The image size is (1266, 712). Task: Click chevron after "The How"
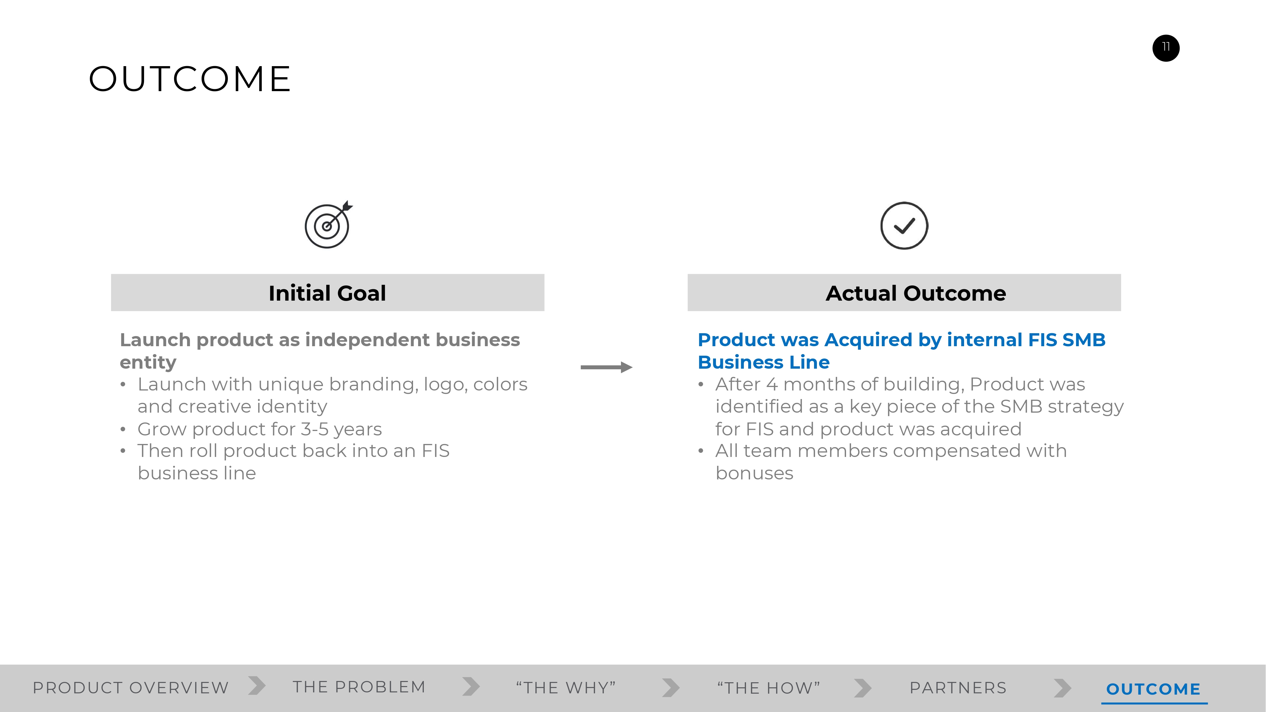pos(862,688)
